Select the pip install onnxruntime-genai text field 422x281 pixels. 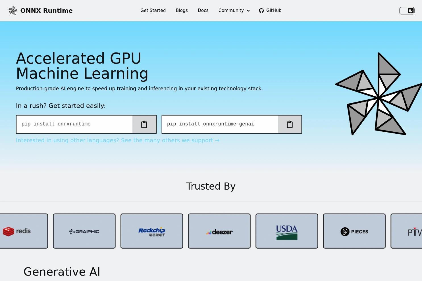click(220, 124)
